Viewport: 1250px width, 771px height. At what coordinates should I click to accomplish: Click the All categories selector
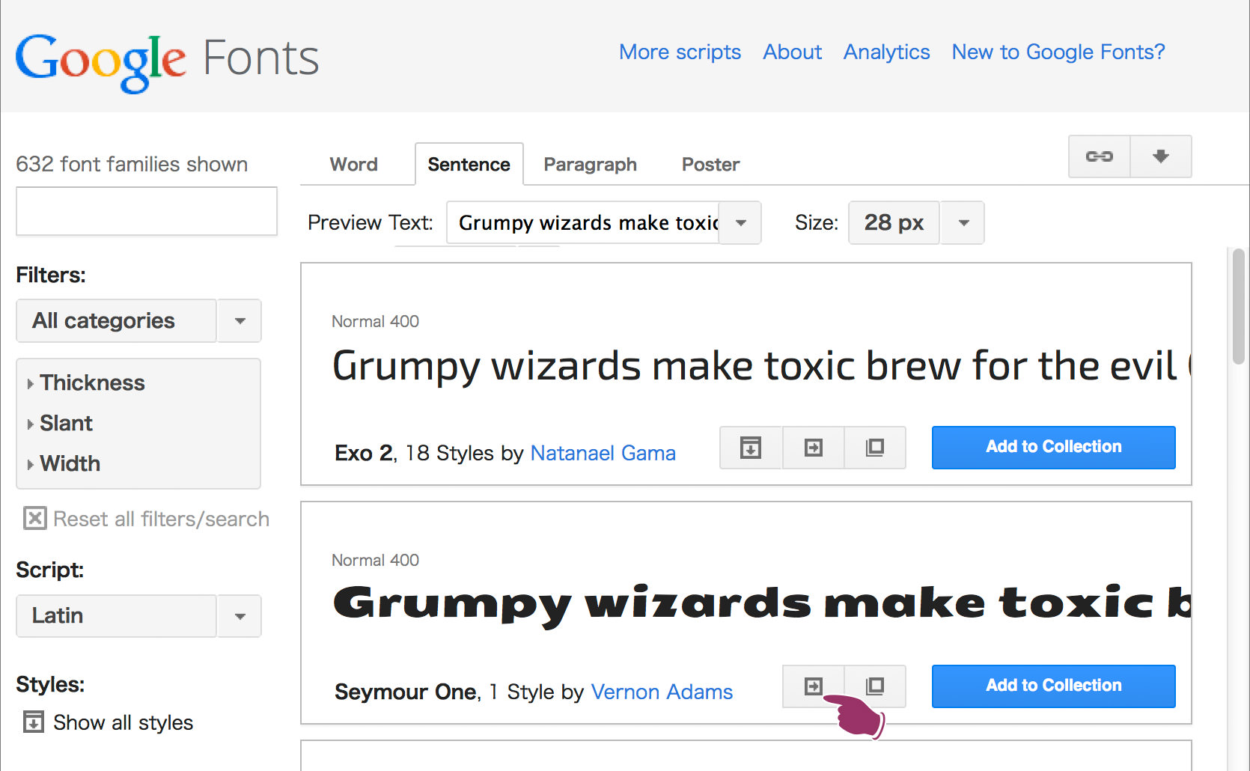pyautogui.click(x=117, y=321)
